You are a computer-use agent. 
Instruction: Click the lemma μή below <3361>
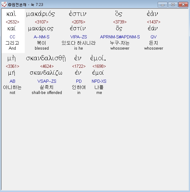(x=12, y=73)
